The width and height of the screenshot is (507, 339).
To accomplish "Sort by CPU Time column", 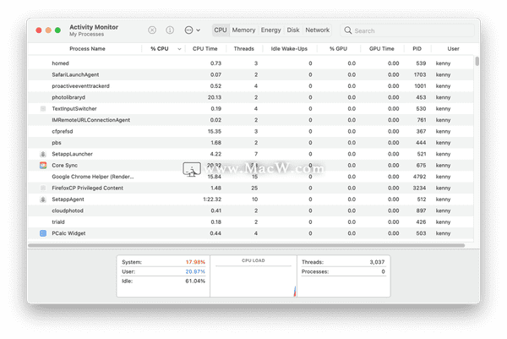I will tap(205, 49).
